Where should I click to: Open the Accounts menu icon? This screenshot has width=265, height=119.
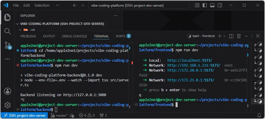click(x=7, y=91)
